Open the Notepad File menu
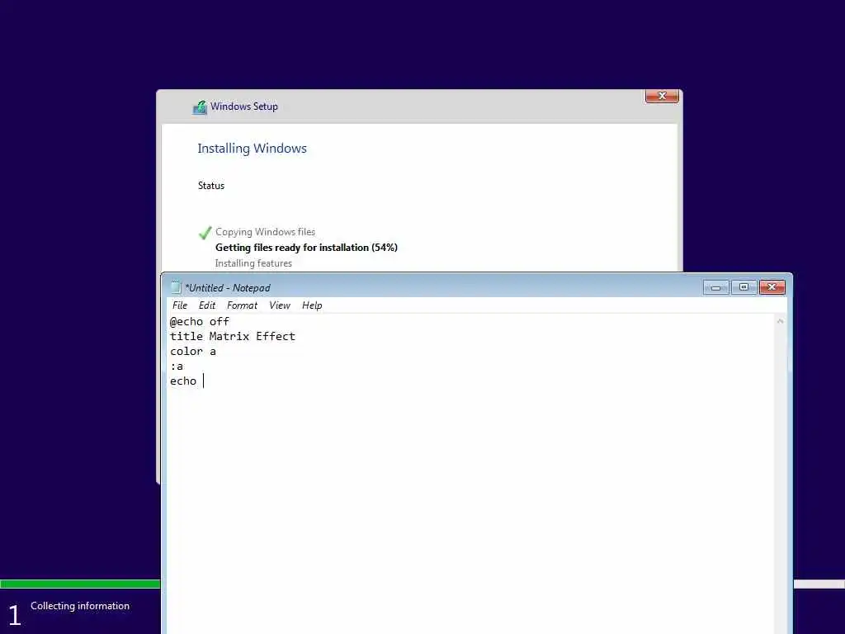Image resolution: width=845 pixels, height=634 pixels. click(x=179, y=305)
